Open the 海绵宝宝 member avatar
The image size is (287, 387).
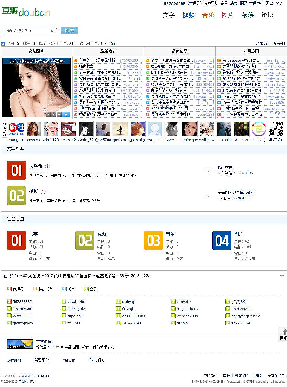coord(276,129)
